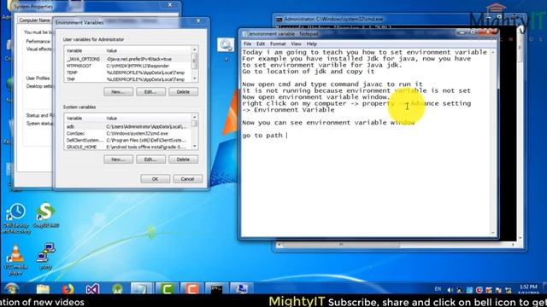Open File Explorer from the taskbar
This screenshot has height=307, width=547.
point(43,289)
